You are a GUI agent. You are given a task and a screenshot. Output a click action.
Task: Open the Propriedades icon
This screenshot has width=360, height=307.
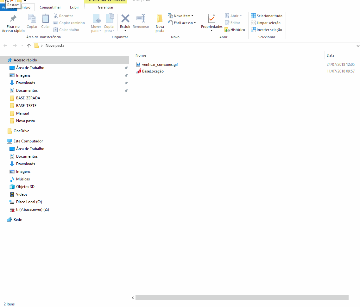(x=212, y=19)
